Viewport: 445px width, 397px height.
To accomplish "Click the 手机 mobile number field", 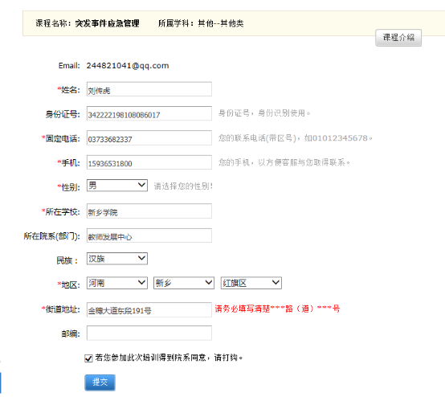I will pos(149,162).
